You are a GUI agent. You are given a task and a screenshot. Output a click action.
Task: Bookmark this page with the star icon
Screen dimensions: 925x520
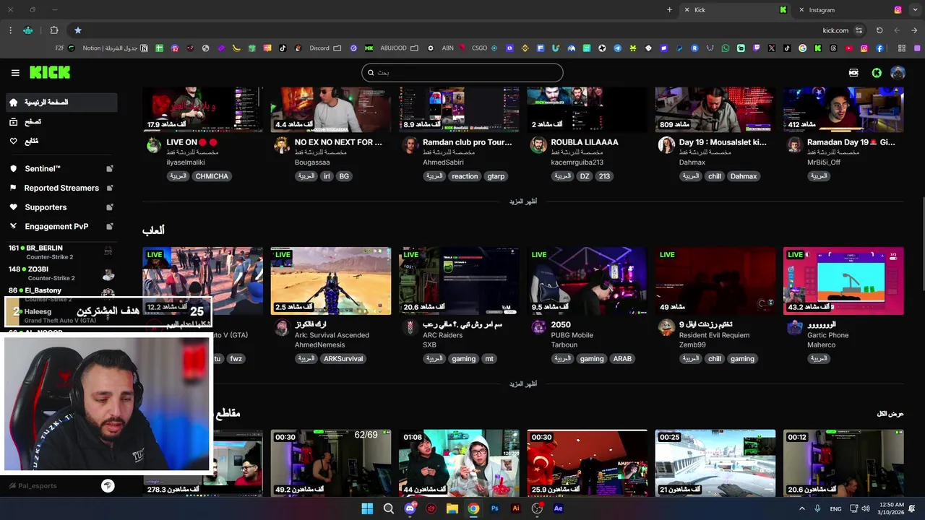click(78, 30)
